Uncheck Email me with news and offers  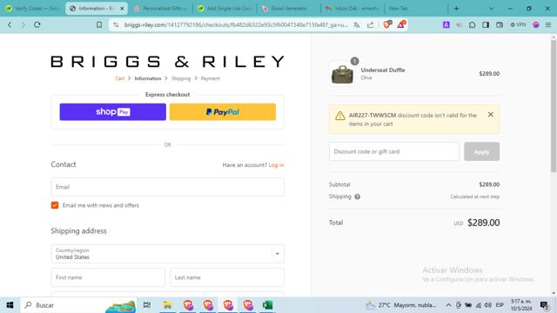pyautogui.click(x=55, y=205)
